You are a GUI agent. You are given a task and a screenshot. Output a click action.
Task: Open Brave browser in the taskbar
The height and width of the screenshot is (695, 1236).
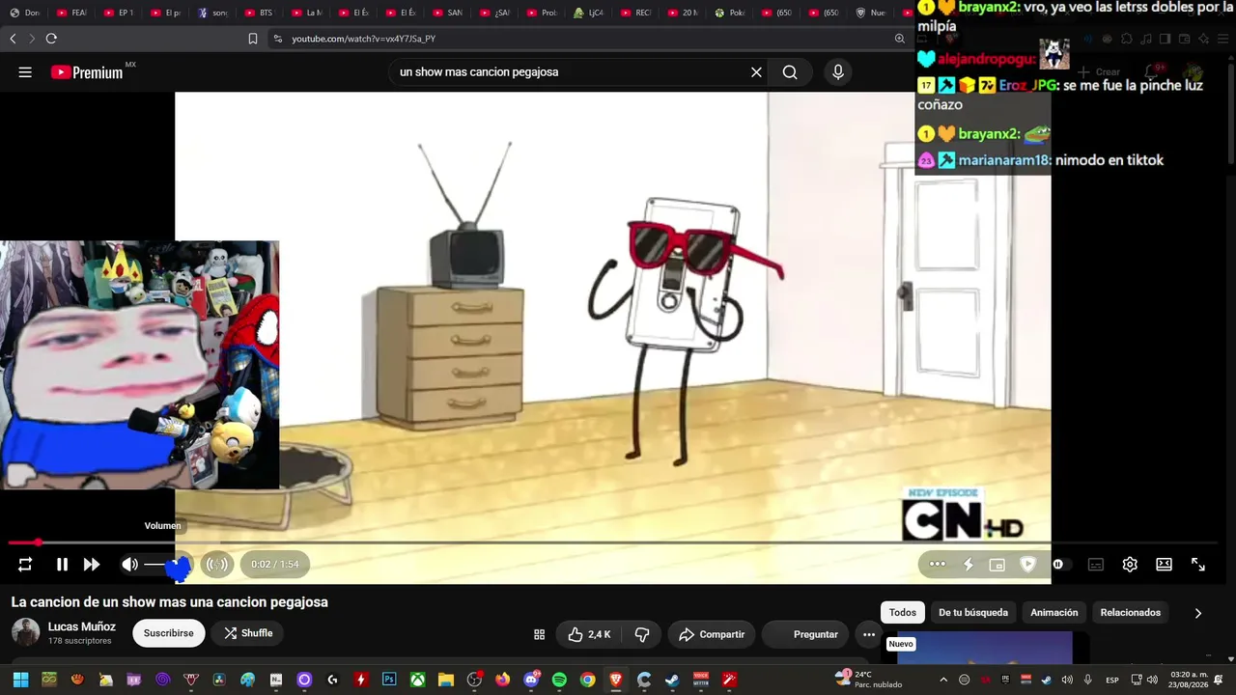click(616, 680)
